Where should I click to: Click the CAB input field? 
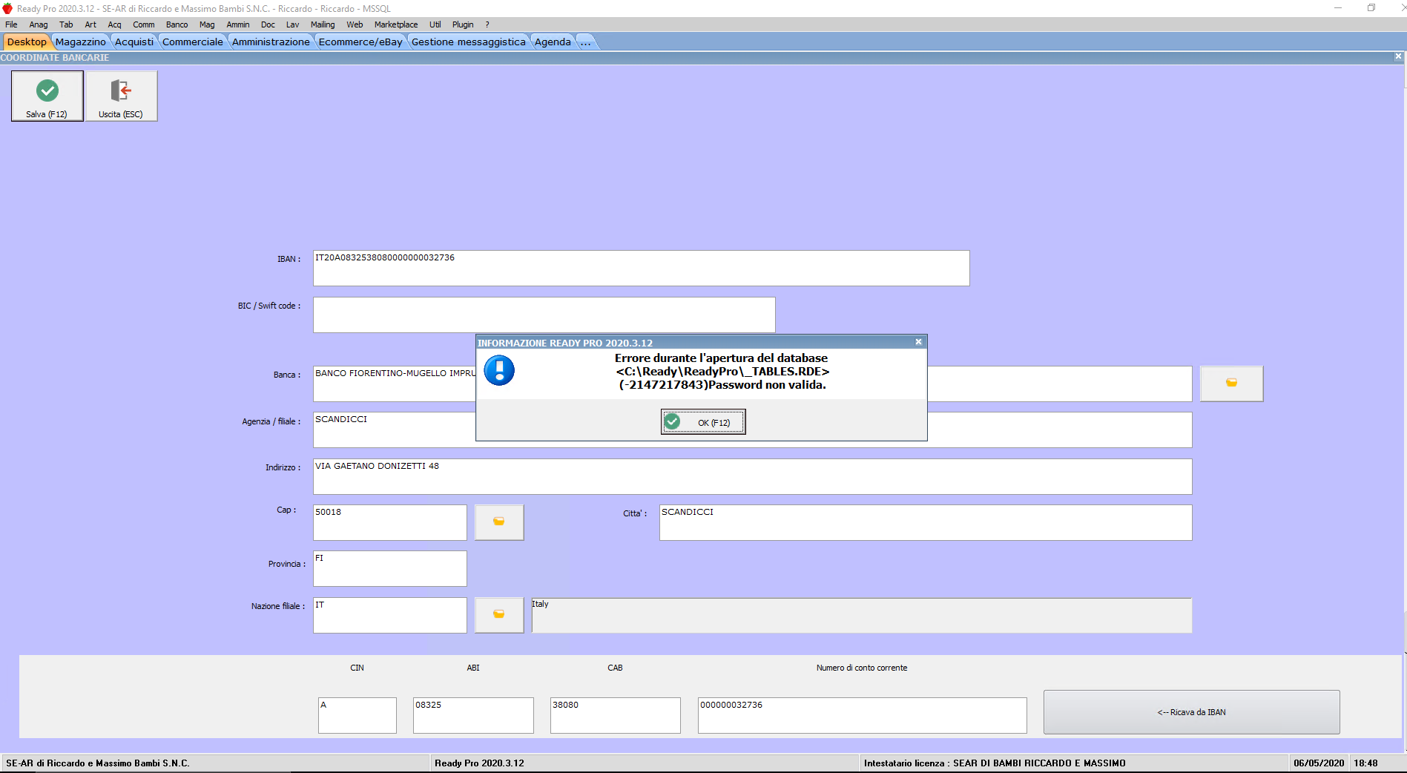(x=615, y=715)
